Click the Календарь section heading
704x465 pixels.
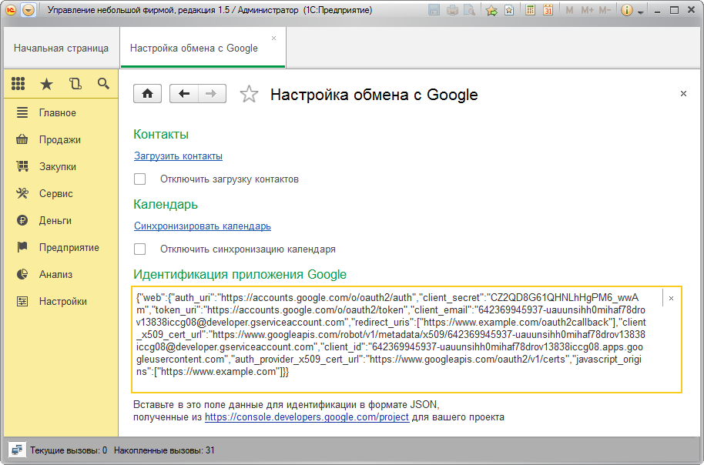point(166,204)
